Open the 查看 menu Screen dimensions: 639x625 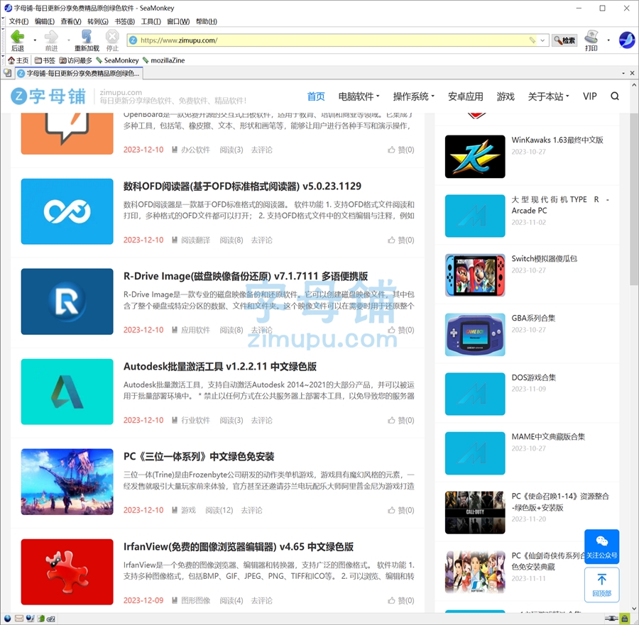coord(71,21)
